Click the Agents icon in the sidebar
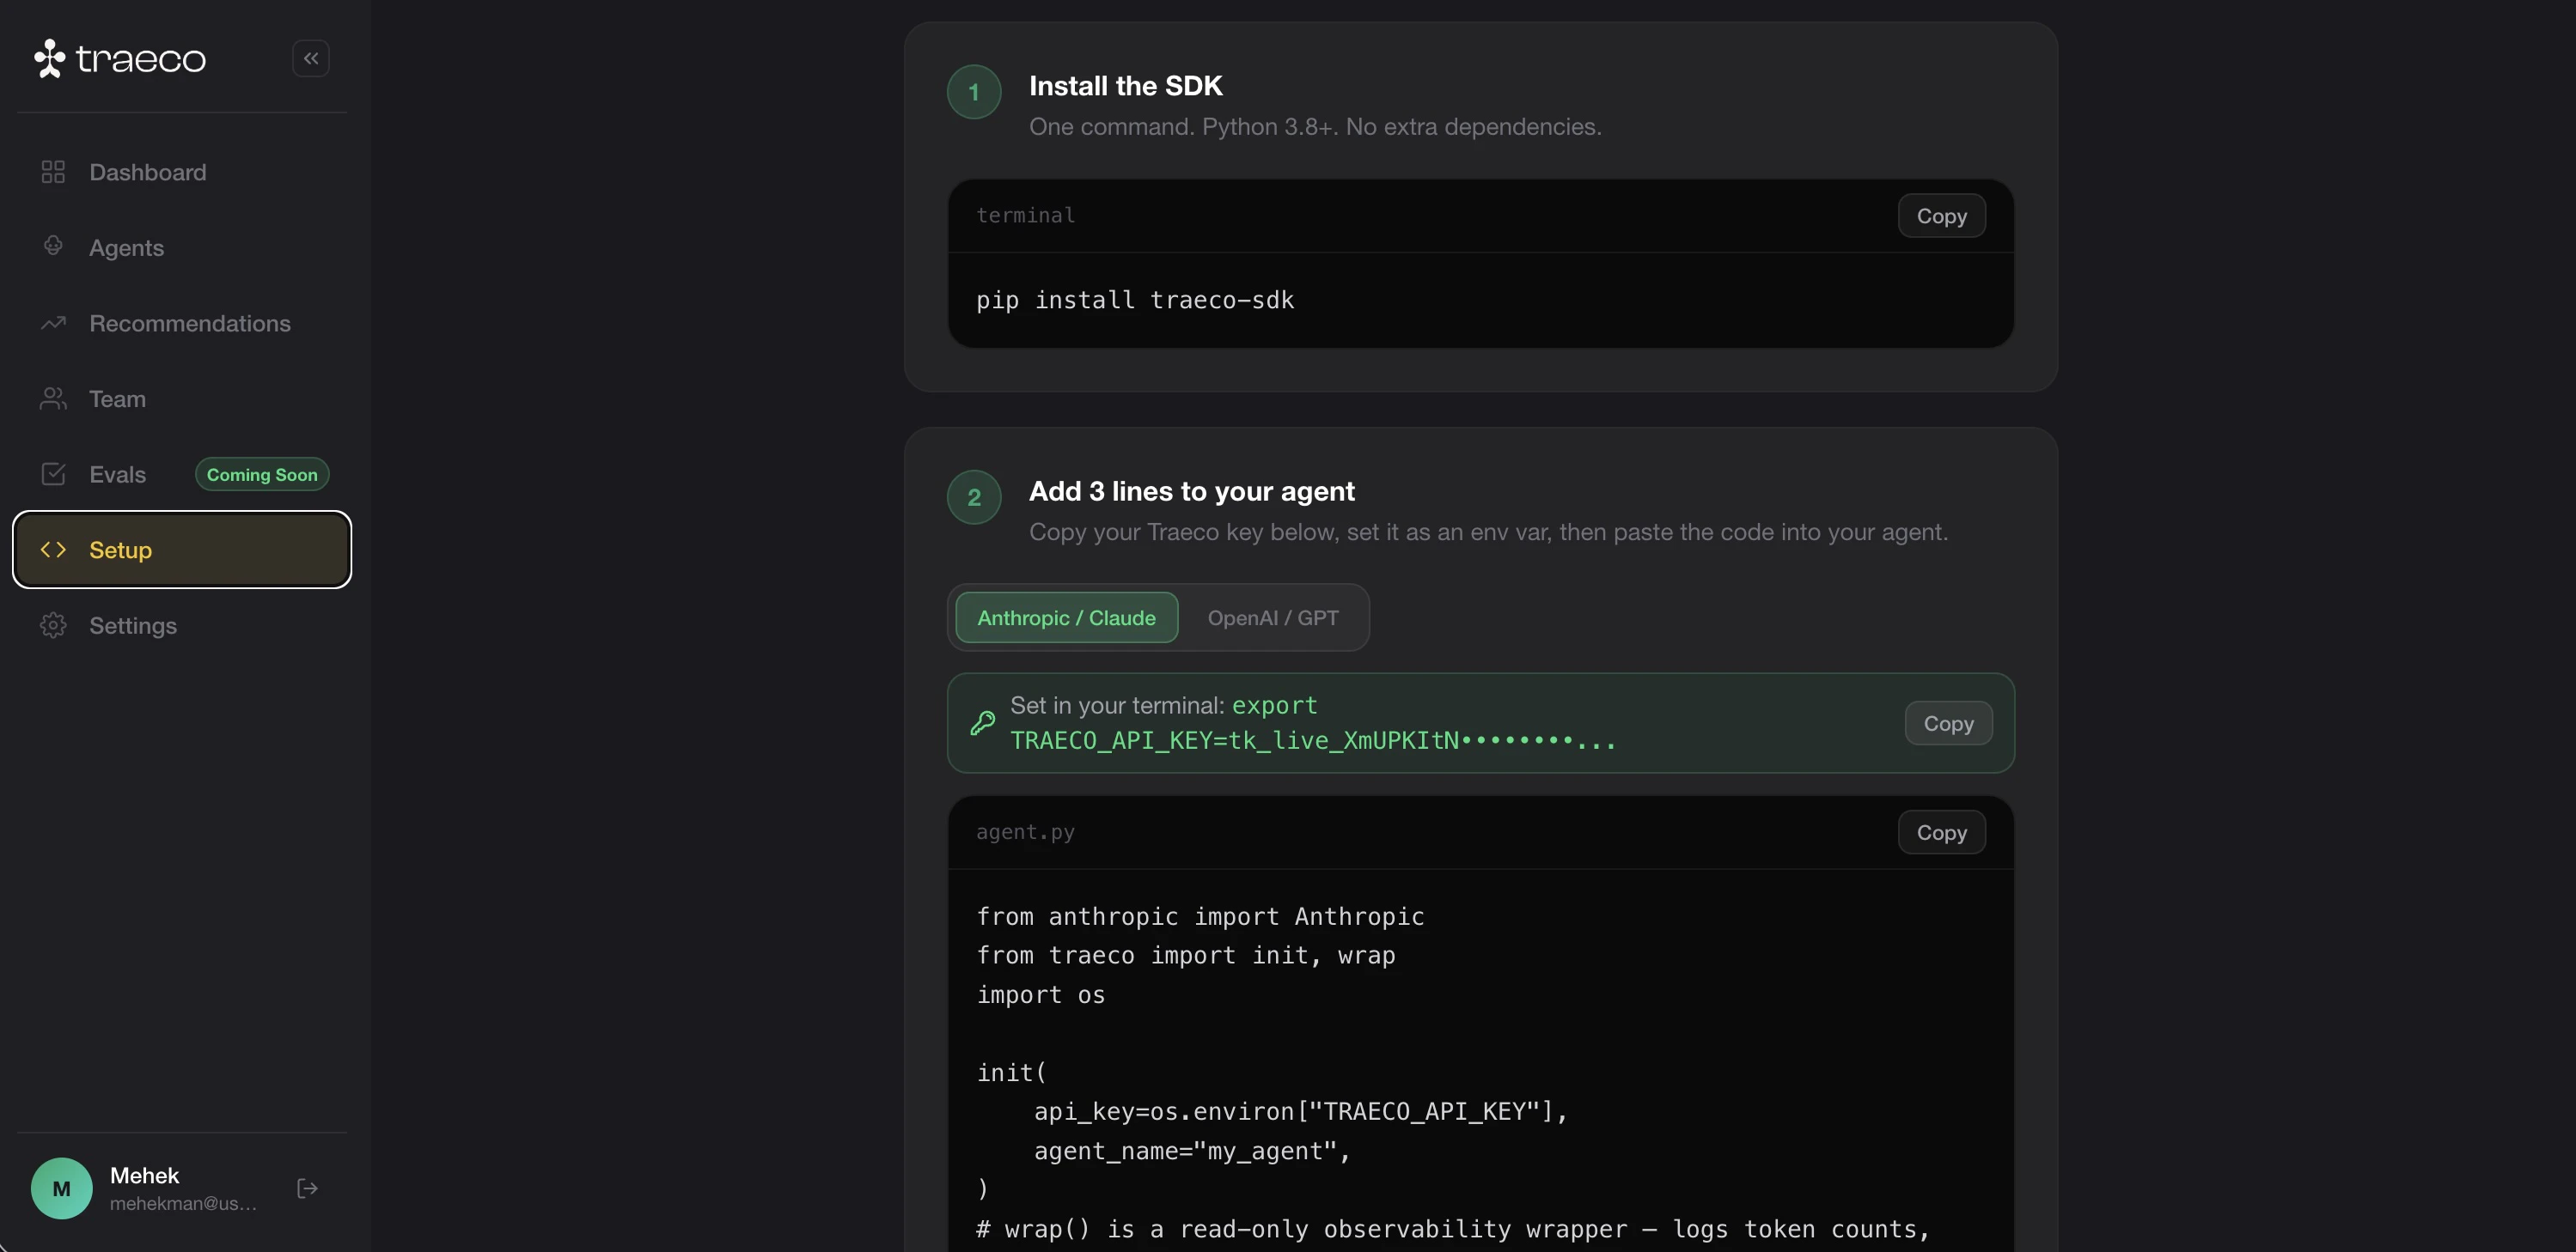 53,246
